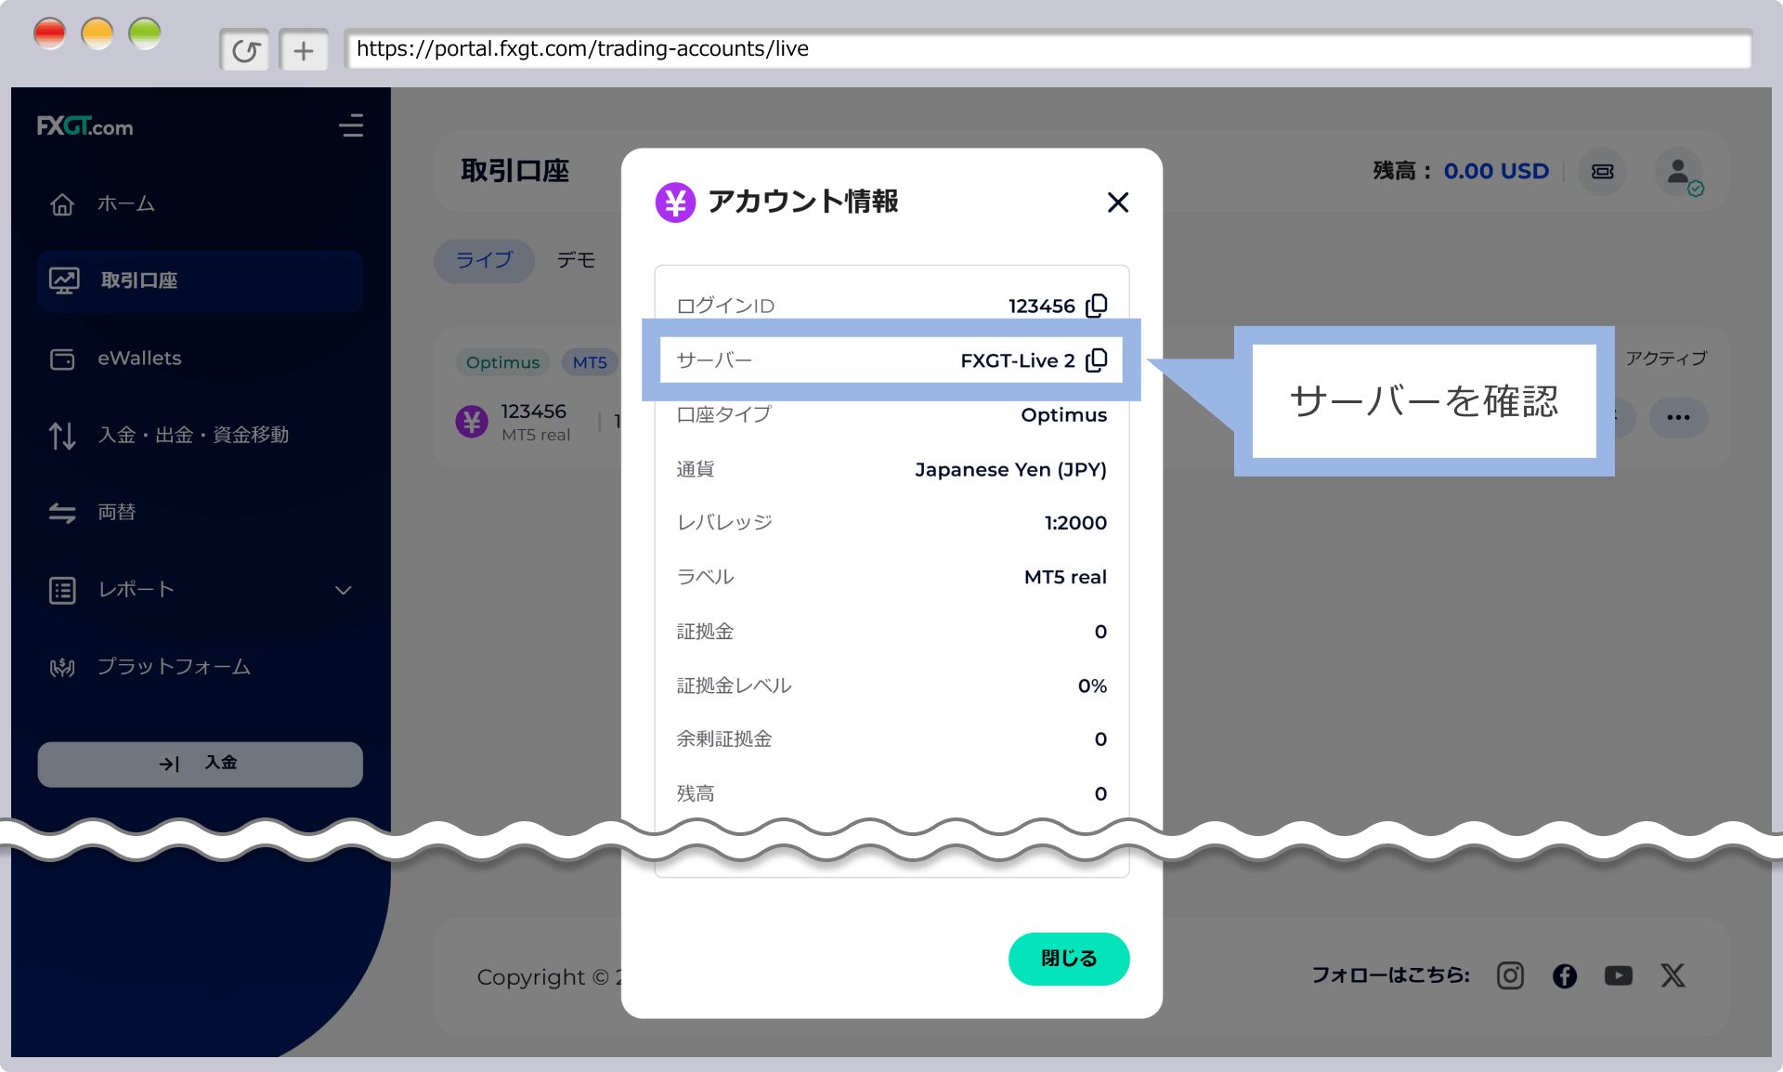Image resolution: width=1783 pixels, height=1072 pixels.
Task: Click the アクティブ status text
Action: tap(1666, 359)
